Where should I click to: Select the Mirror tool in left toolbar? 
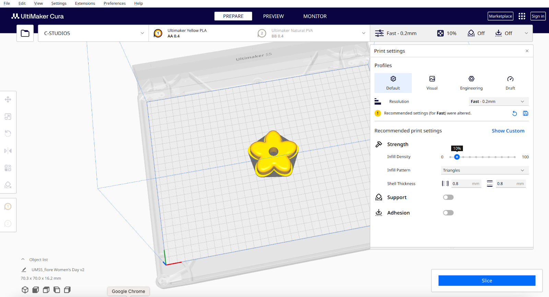click(8, 151)
